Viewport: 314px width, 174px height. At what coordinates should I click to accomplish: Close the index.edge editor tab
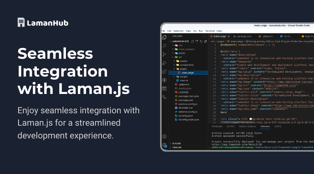(228, 36)
